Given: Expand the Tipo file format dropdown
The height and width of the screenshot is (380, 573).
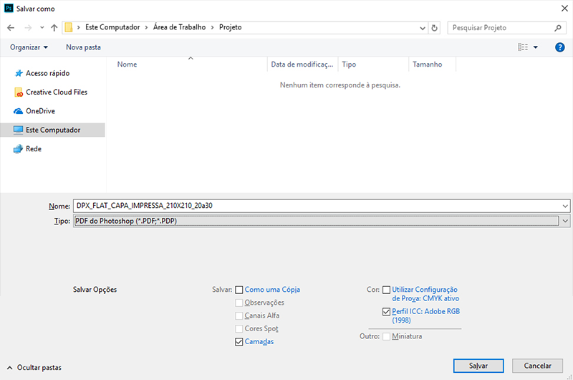Looking at the screenshot, I should (566, 222).
